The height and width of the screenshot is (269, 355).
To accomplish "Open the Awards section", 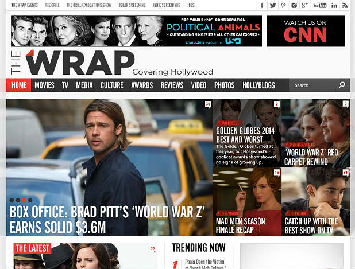I will pyautogui.click(x=142, y=85).
